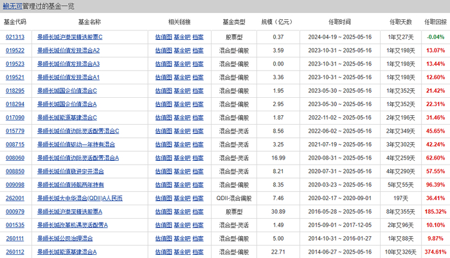
Task: Open fund code 009098
Action: (x=15, y=185)
